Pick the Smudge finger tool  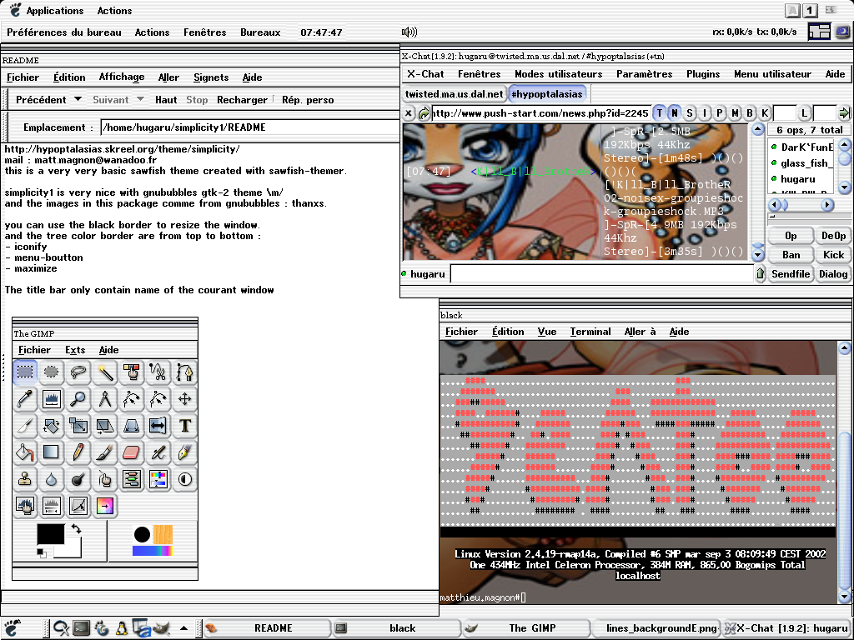tap(104, 479)
